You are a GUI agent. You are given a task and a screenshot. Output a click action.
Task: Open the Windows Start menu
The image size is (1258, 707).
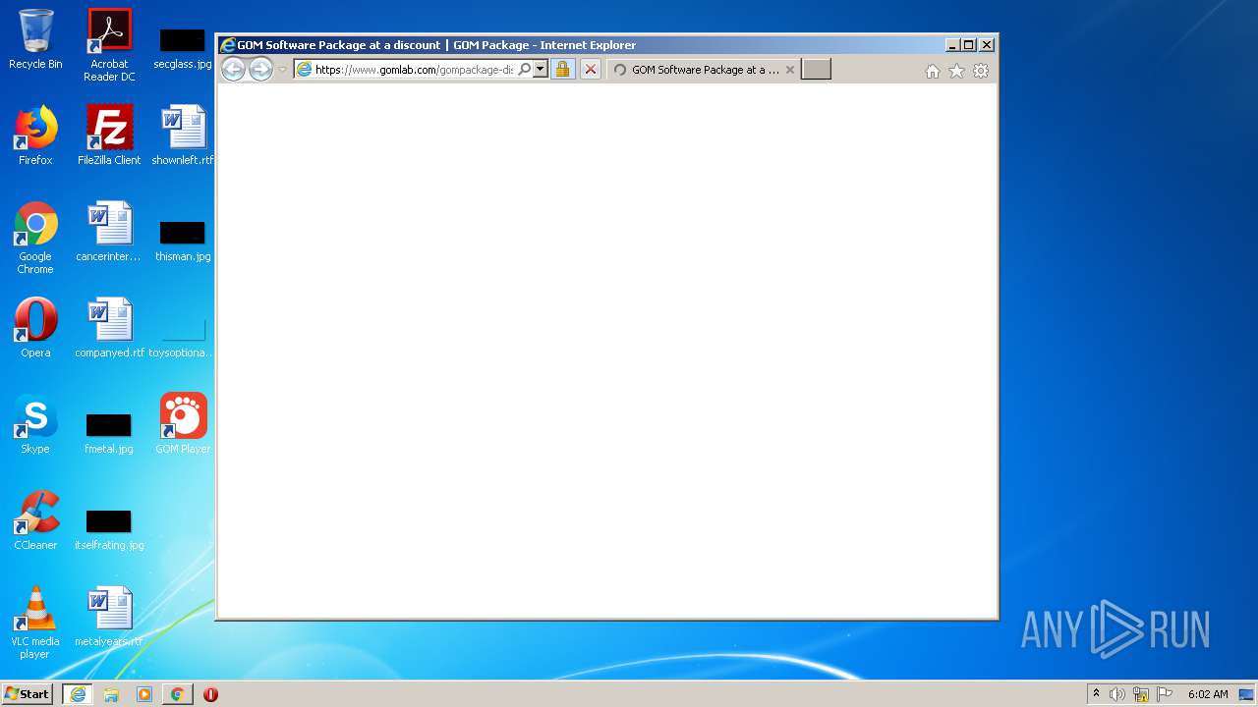pos(28,694)
